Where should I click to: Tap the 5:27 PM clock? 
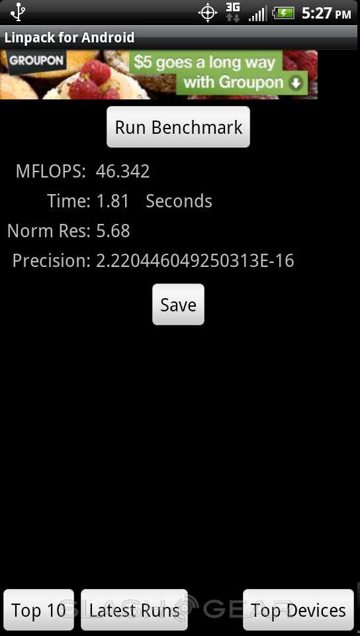click(326, 14)
